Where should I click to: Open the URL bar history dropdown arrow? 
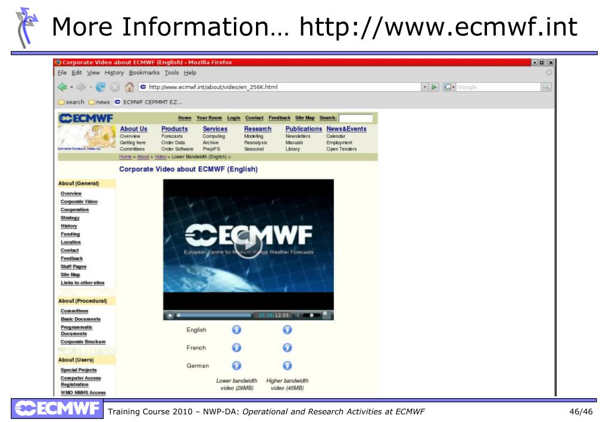coord(425,87)
